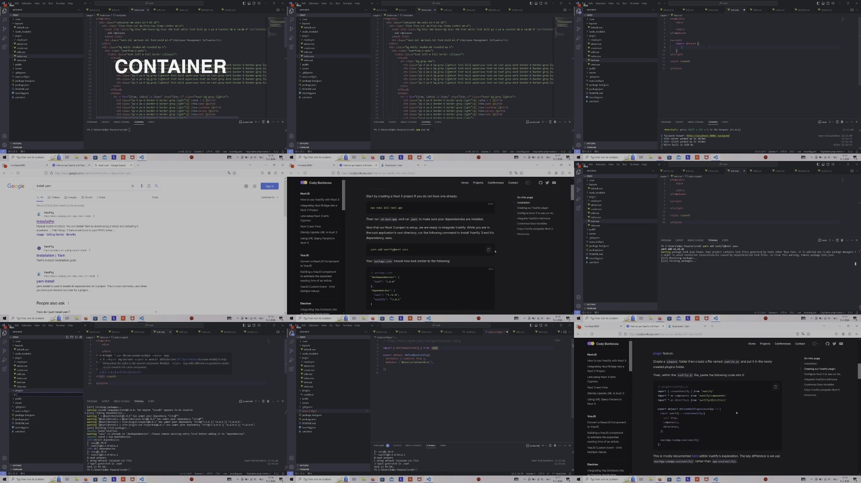Screen dimensions: 861x483
Task: Open the YouTube icon on the plugins/vuetify.js article page
Action: coord(841,343)
